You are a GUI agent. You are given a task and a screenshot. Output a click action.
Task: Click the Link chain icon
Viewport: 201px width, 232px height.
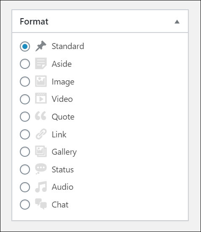(x=41, y=134)
